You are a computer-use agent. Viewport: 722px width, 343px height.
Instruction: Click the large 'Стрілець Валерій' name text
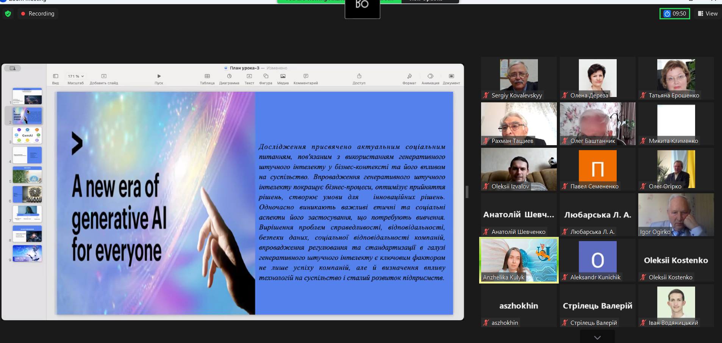pyautogui.click(x=598, y=306)
